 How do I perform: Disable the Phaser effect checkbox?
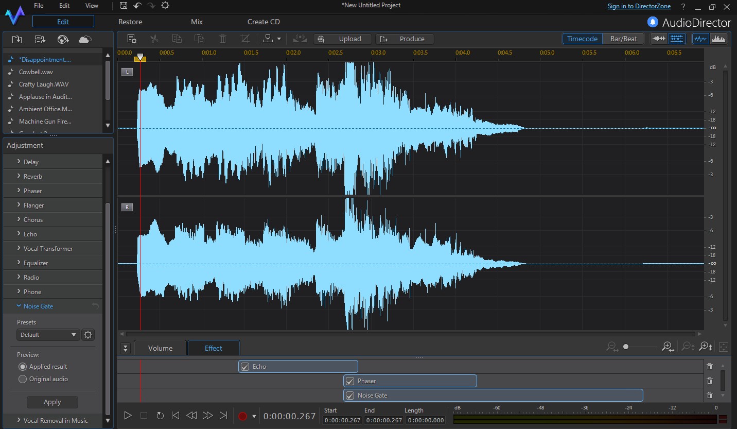pyautogui.click(x=350, y=381)
